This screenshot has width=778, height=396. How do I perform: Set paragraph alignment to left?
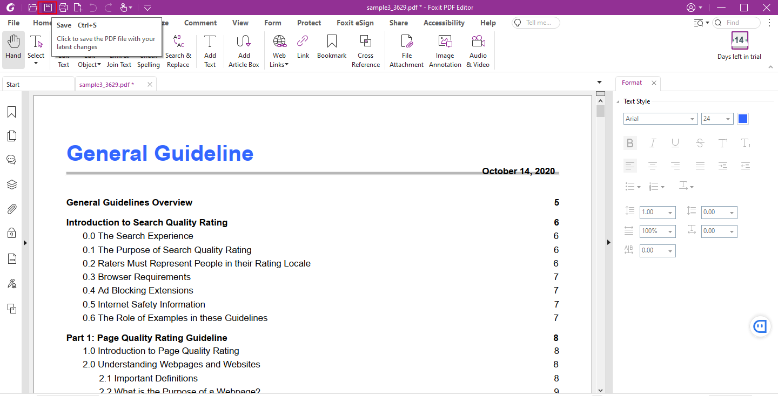(x=630, y=166)
